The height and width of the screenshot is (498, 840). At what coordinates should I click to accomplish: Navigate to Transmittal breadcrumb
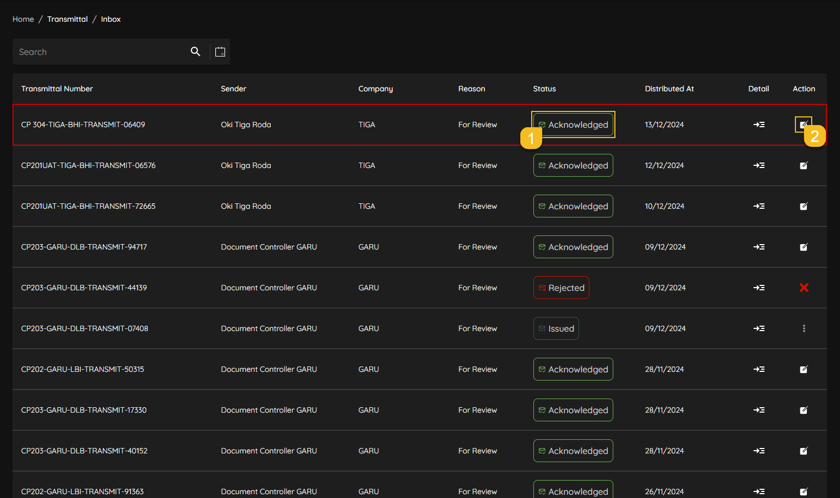67,19
